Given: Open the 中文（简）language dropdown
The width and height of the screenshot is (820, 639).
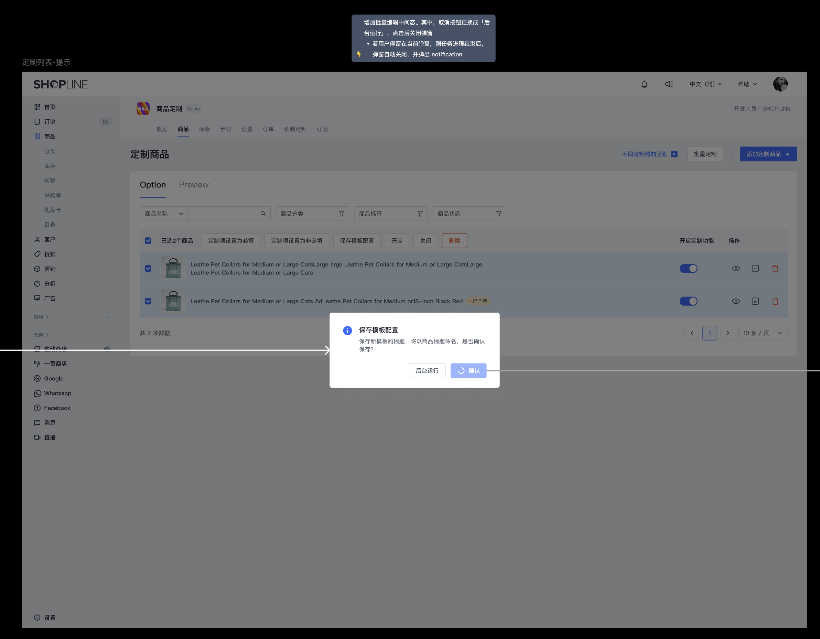Looking at the screenshot, I should [705, 84].
